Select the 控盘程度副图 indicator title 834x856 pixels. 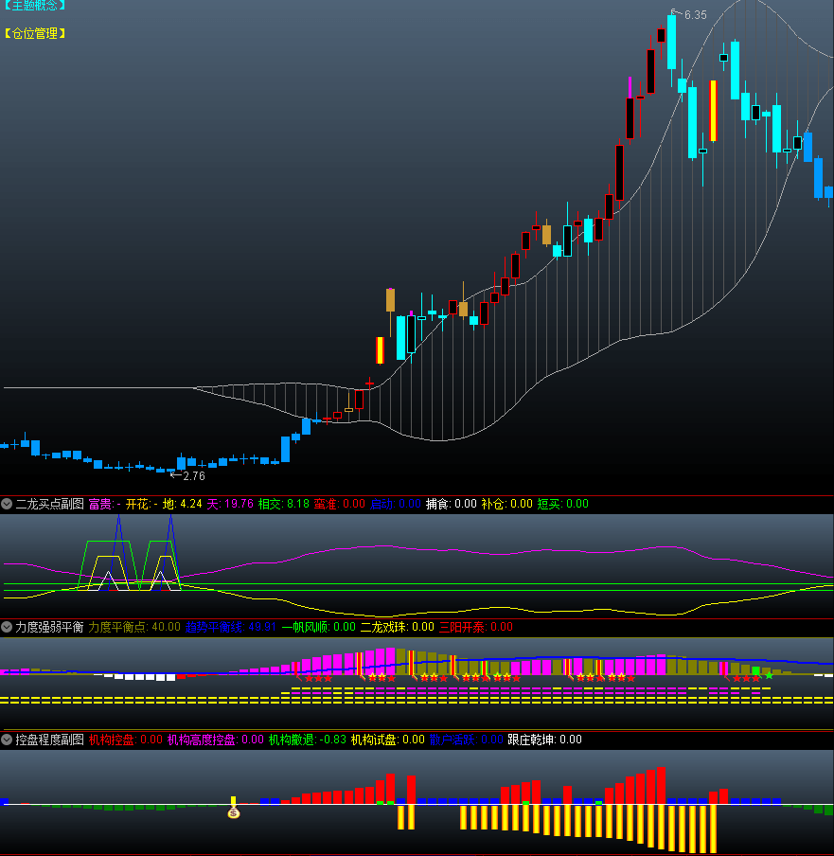point(49,740)
